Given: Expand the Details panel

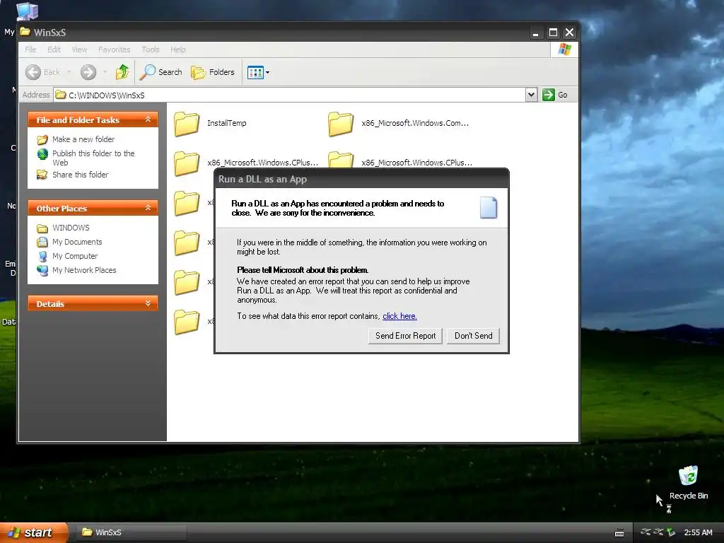Looking at the screenshot, I should [x=148, y=303].
